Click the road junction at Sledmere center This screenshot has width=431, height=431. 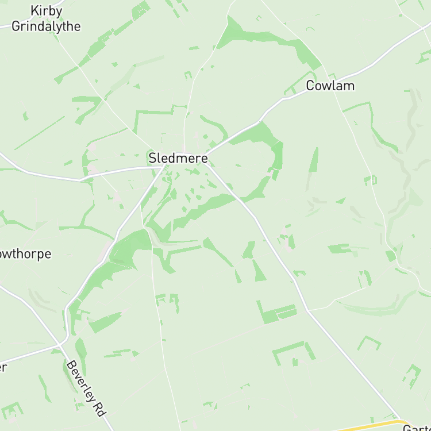(164, 167)
